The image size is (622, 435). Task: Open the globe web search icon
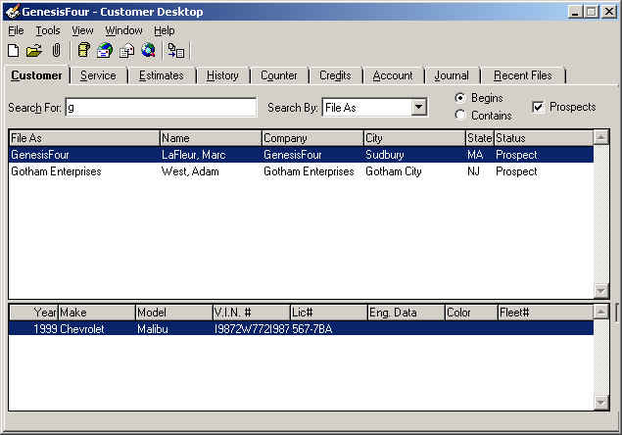(148, 50)
